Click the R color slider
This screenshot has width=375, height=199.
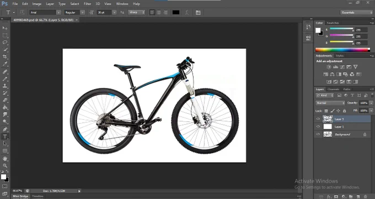342,29
